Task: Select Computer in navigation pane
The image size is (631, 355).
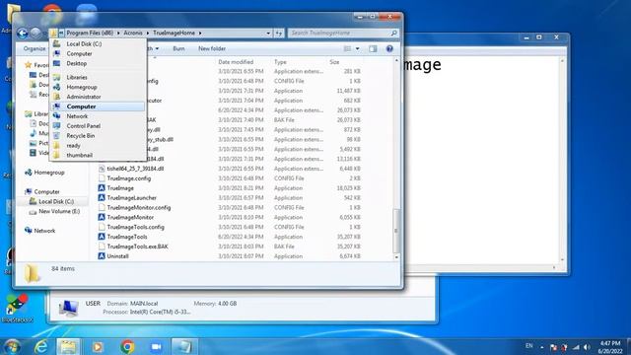Action: coord(46,192)
